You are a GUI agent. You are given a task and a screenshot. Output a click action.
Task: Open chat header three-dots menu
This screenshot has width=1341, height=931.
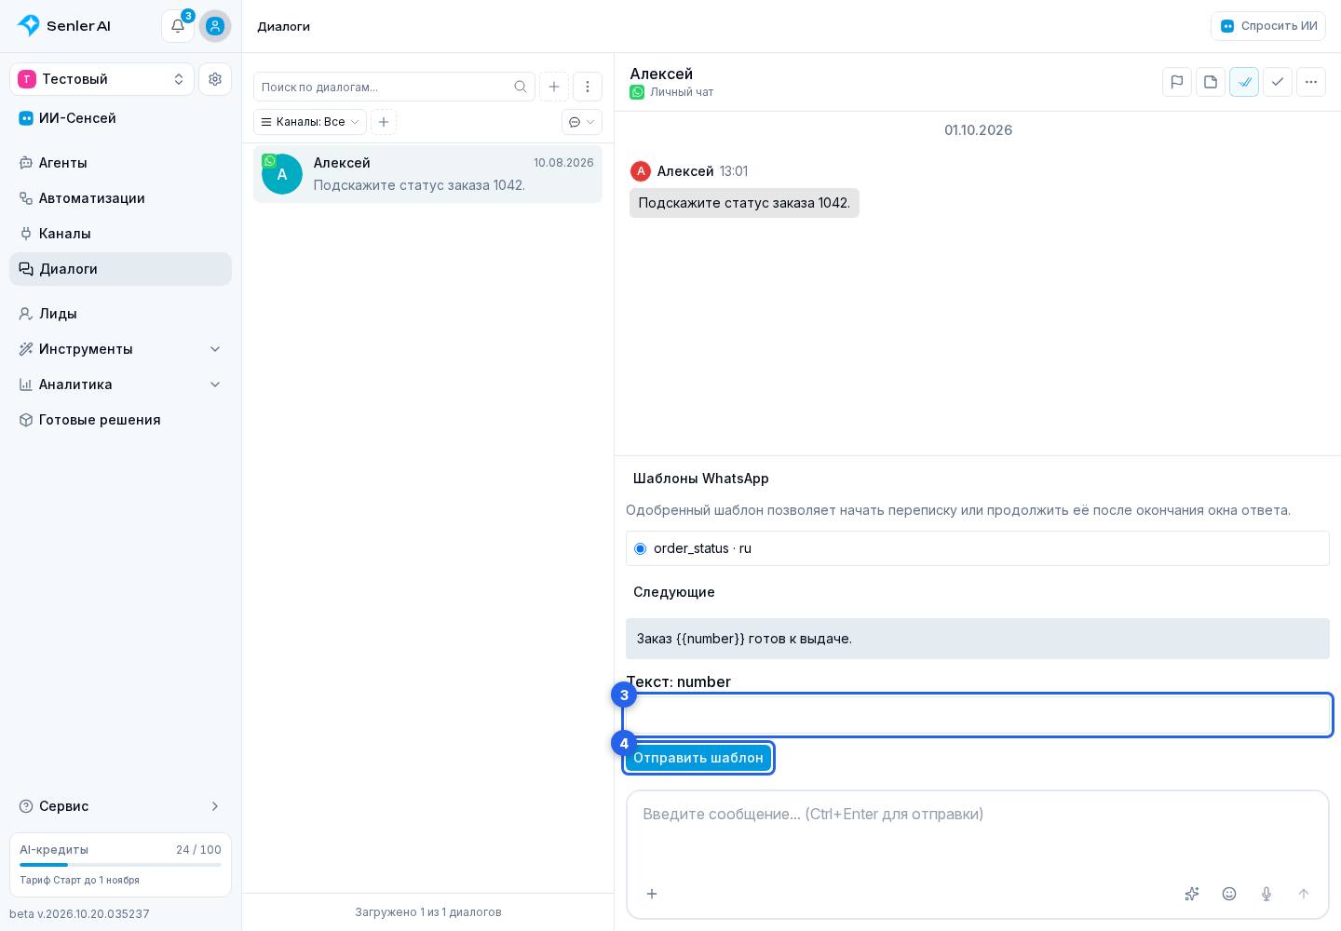pos(1311,82)
